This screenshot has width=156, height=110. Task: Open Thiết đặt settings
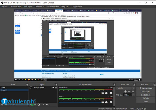pos(146,98)
